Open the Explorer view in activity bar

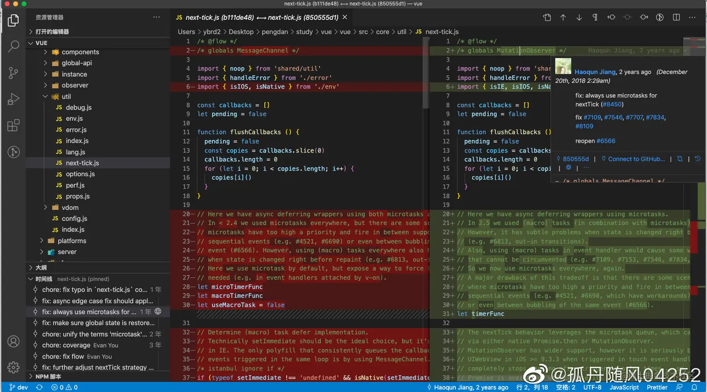click(14, 20)
